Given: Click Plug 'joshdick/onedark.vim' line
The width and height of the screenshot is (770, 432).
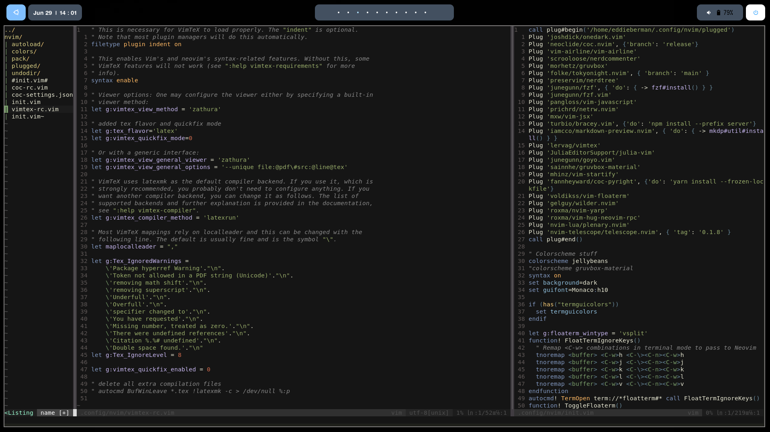Looking at the screenshot, I should pos(577,37).
